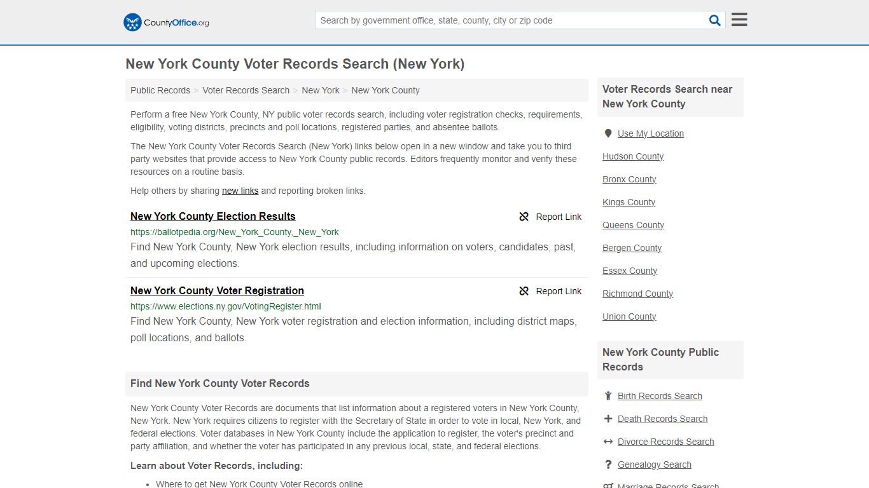This screenshot has width=869, height=488.
Task: Open New York County Voter Registration heading
Action: click(217, 290)
